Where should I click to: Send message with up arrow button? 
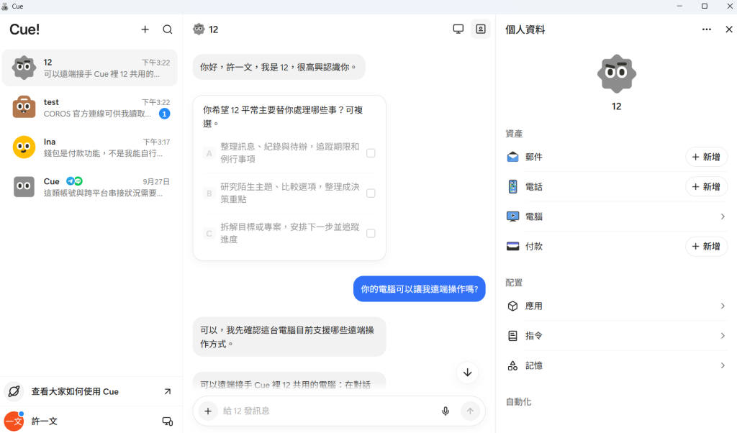[470, 411]
